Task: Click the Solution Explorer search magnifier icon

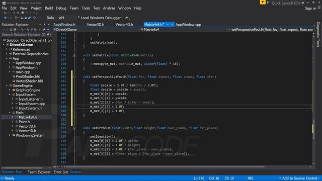Action: (x=48, y=35)
